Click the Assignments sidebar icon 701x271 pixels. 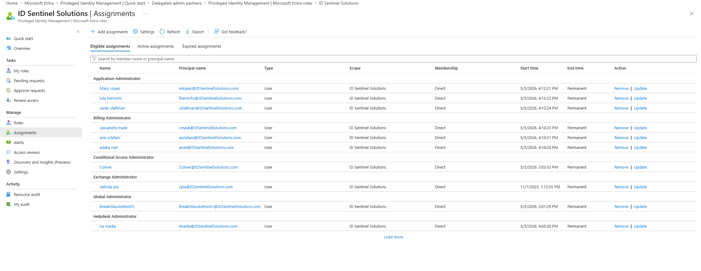point(9,133)
